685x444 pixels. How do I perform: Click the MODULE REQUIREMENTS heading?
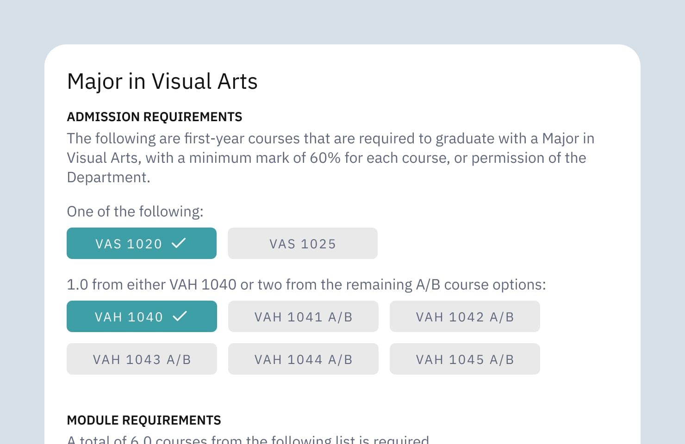click(143, 420)
